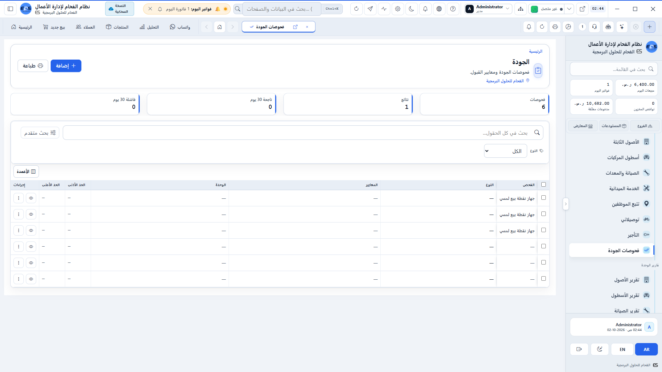Open the المنتجات menu item
The height and width of the screenshot is (372, 662).
coord(117,27)
